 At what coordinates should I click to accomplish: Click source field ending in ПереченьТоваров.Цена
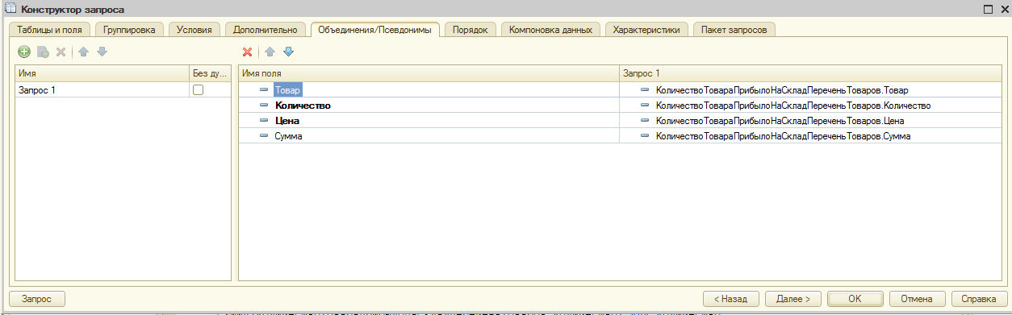[780, 121]
